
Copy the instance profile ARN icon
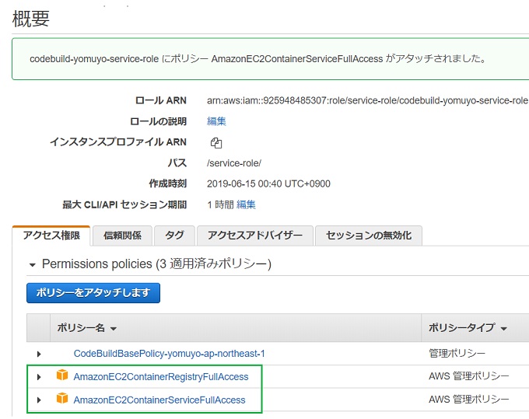coord(216,143)
